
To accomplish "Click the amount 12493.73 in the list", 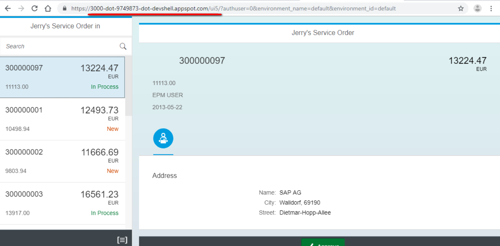I will 99,110.
